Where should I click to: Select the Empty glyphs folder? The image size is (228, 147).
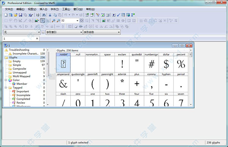click(17, 61)
